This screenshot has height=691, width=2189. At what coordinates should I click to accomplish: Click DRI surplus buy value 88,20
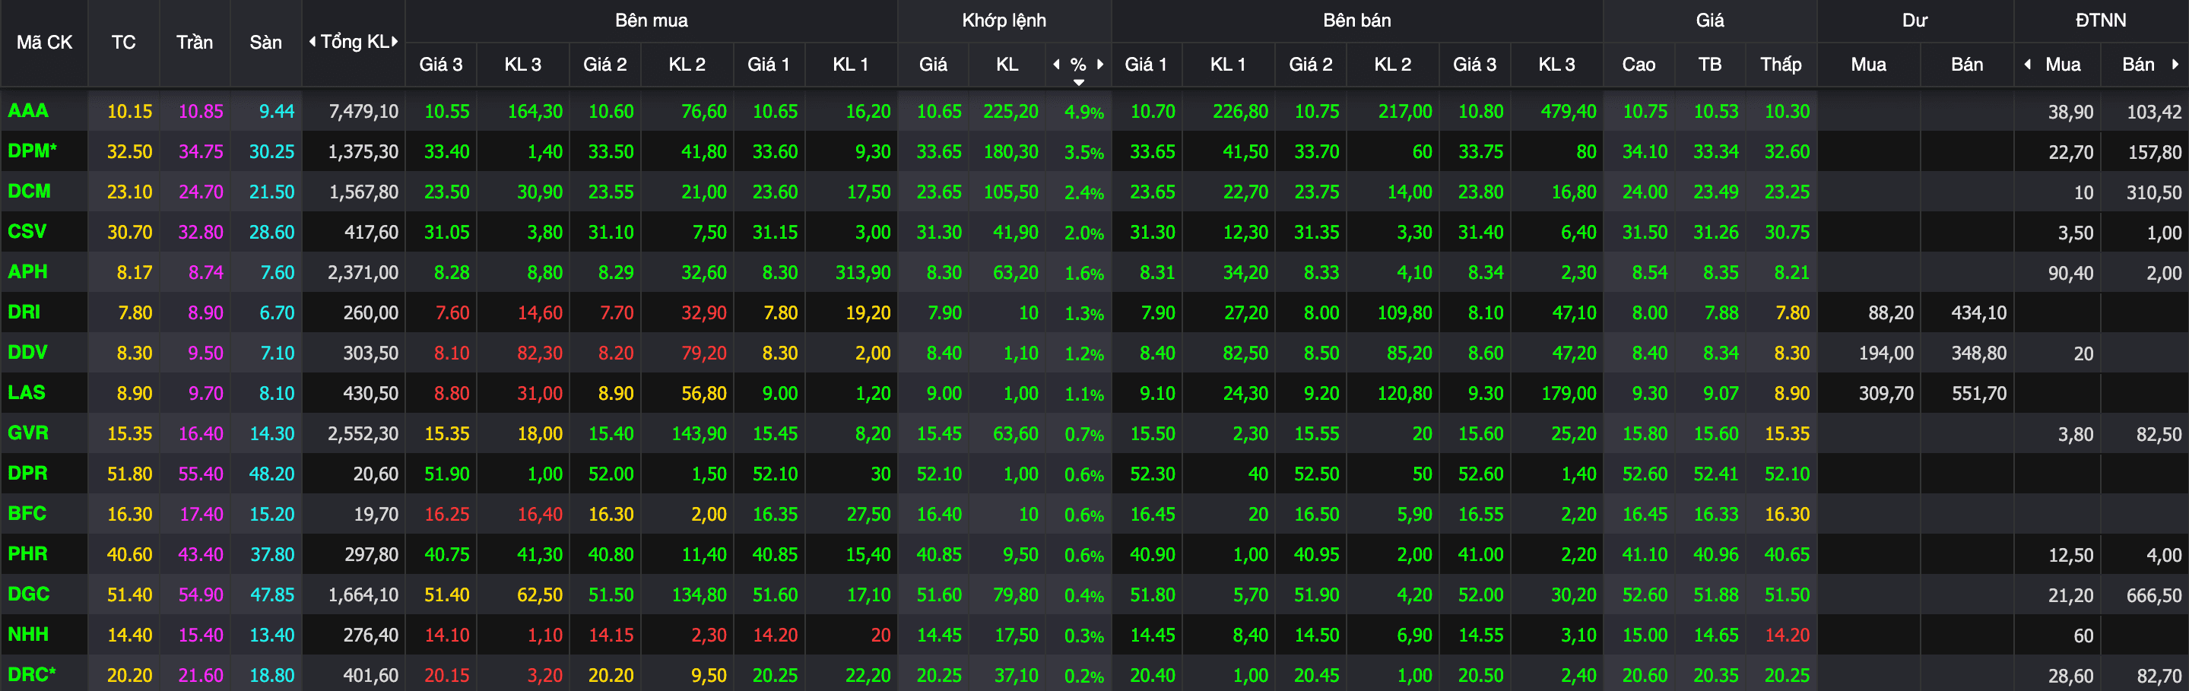[1891, 312]
